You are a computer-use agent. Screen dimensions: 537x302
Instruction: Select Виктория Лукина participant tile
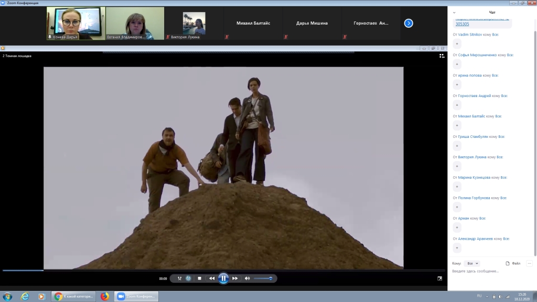point(194,23)
